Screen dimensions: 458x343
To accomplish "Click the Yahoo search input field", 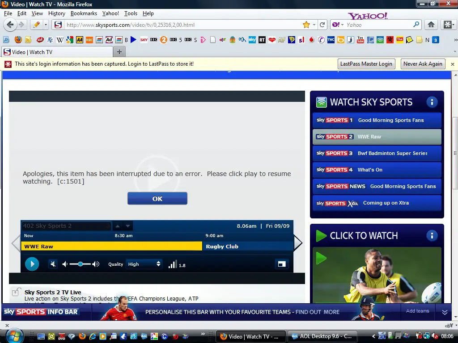I will pyautogui.click(x=378, y=25).
